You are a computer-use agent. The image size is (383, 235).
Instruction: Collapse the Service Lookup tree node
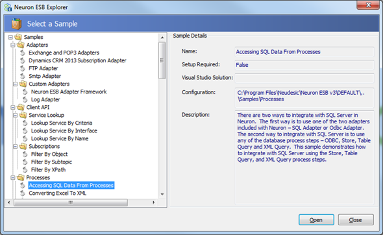[16, 116]
